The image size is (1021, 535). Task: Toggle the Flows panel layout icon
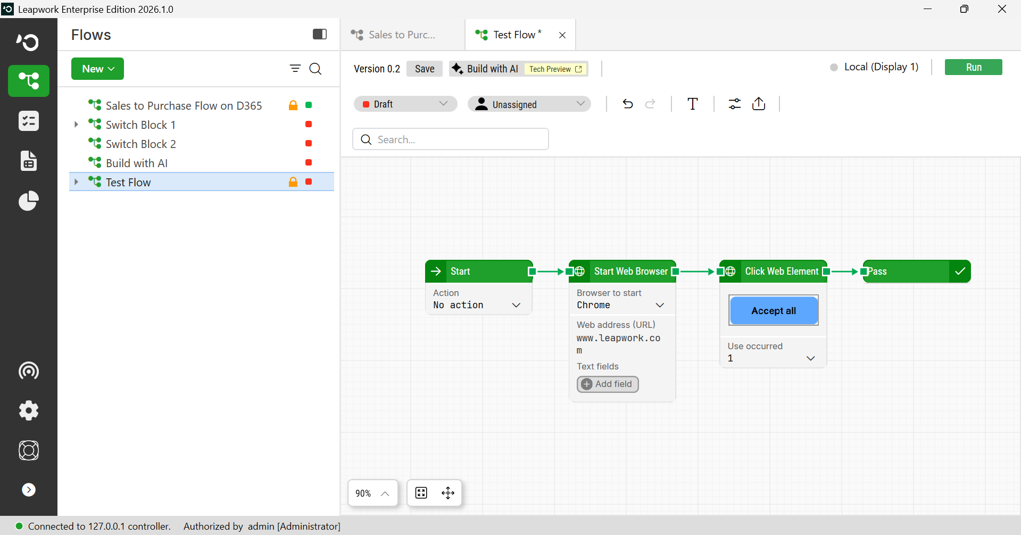320,34
